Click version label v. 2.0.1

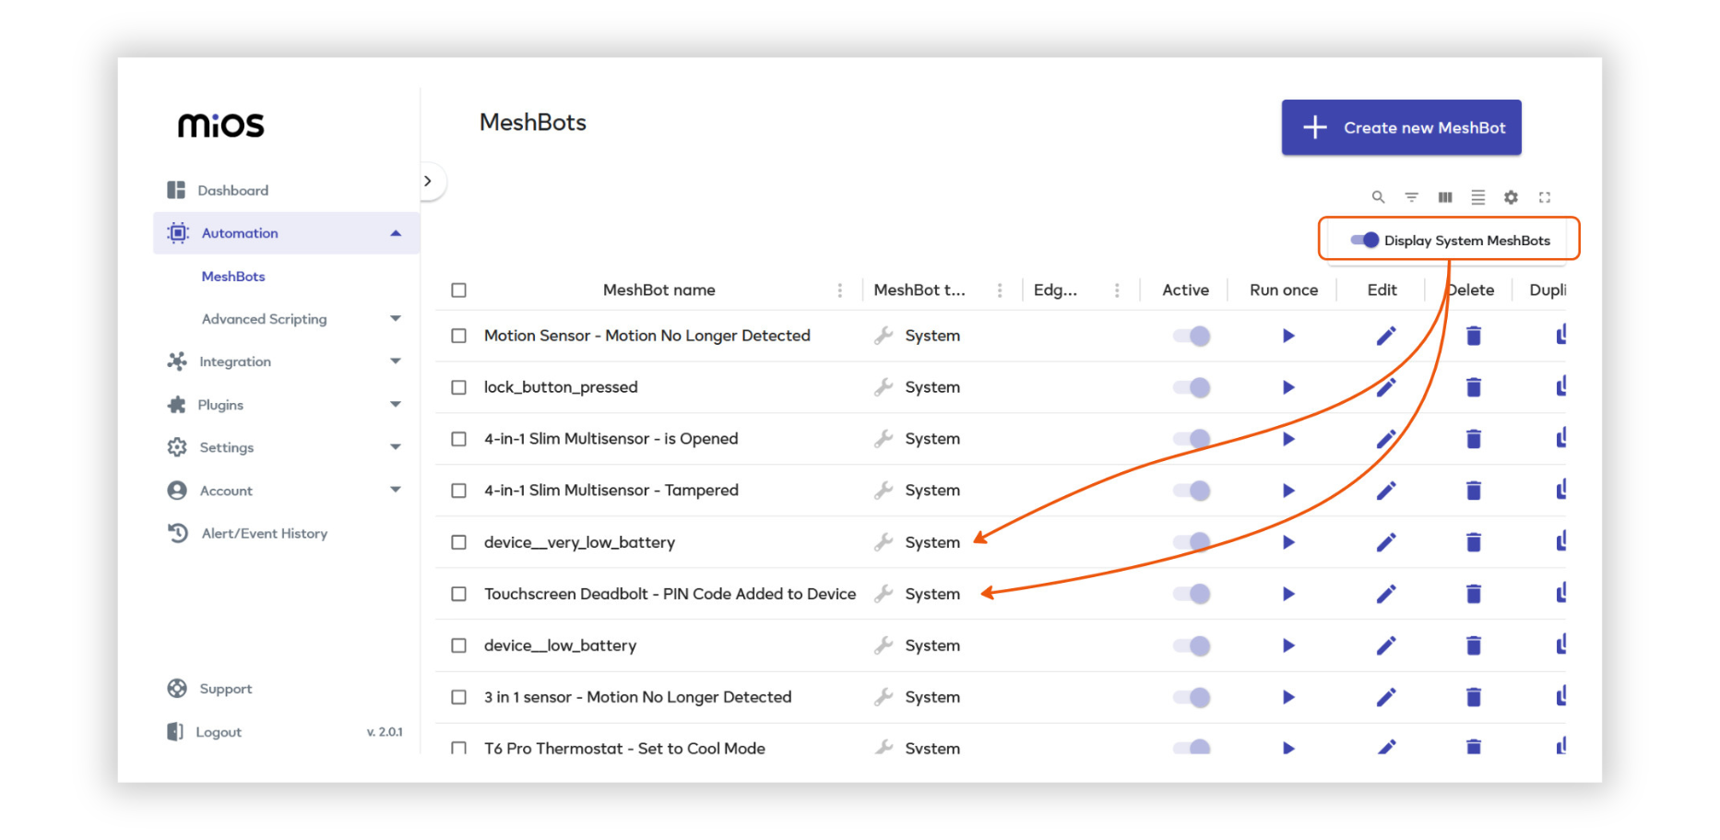pyautogui.click(x=385, y=732)
